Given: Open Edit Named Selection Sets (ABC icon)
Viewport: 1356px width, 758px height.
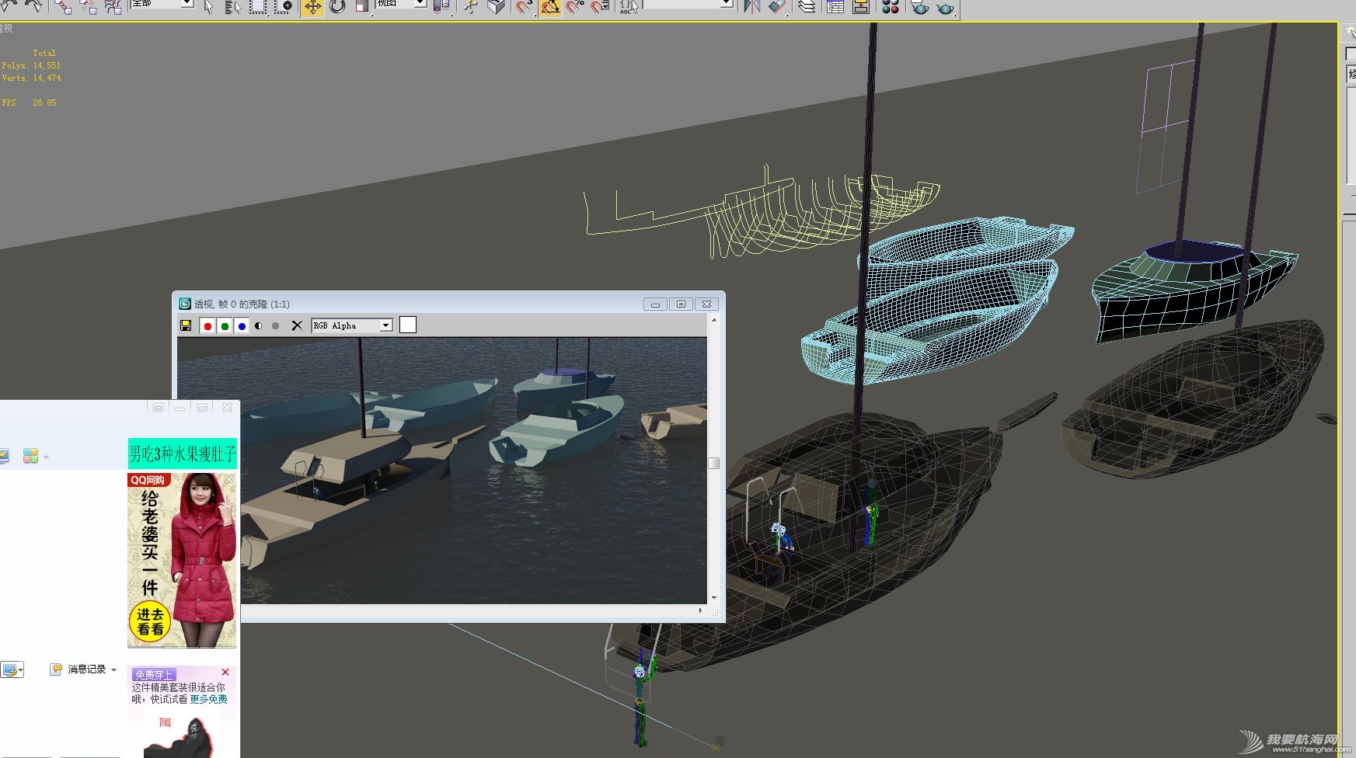Looking at the screenshot, I should (629, 7).
